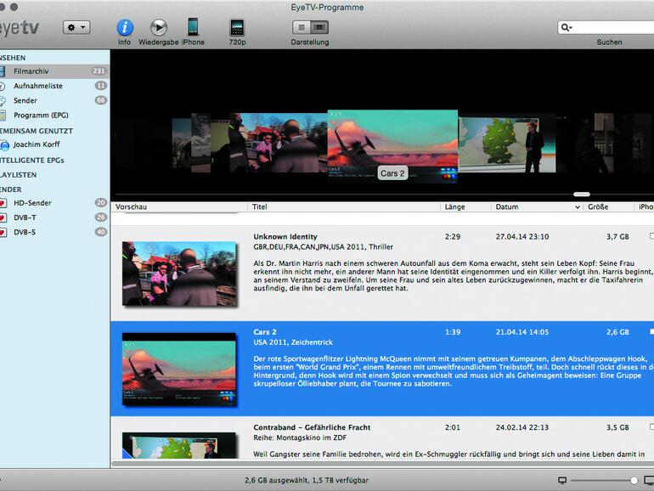Click the Sender count badge 66

101,100
